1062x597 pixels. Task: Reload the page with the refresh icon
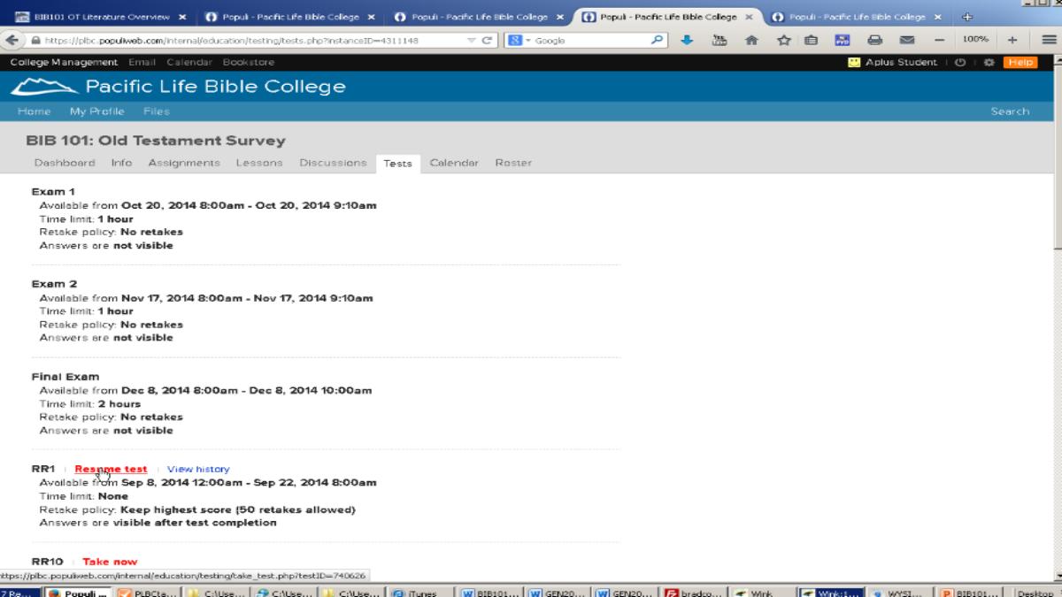(x=488, y=40)
